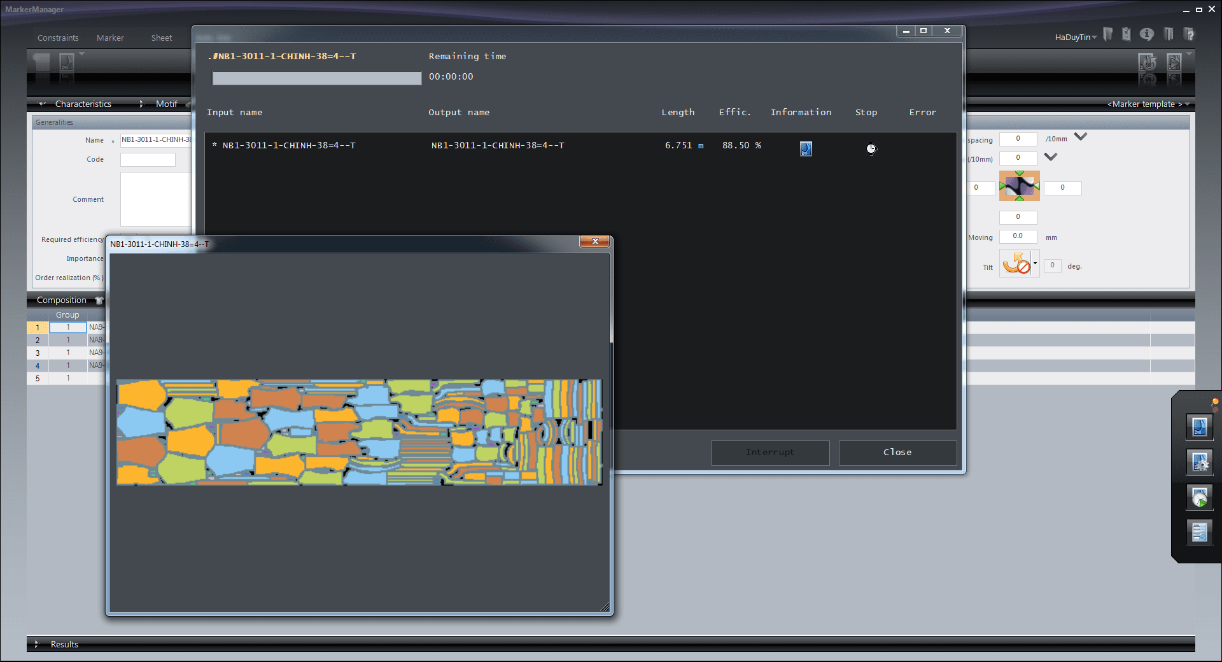Click the info bubble icon near the username

[x=1147, y=34]
